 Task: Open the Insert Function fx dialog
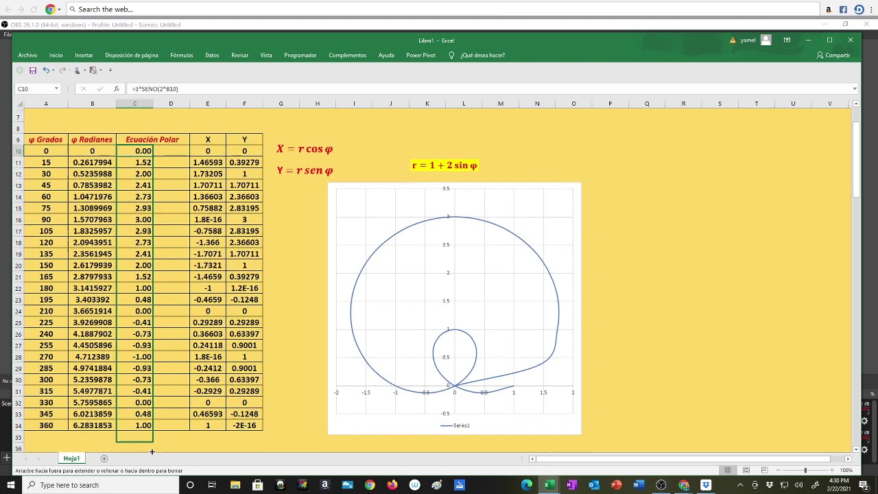(x=116, y=89)
